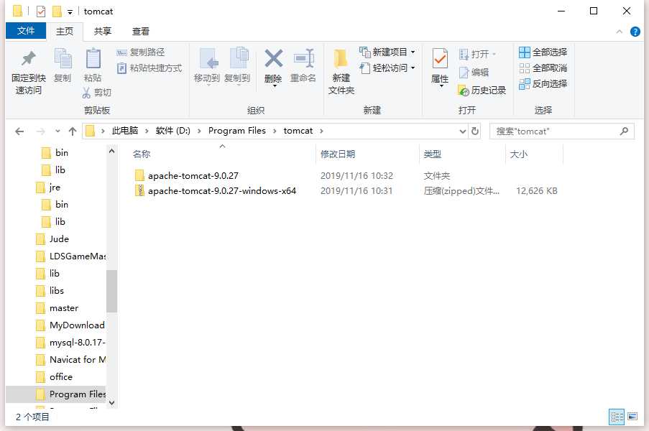Expand the chevron after Program Files in address bar
649x431 pixels.
[275, 131]
